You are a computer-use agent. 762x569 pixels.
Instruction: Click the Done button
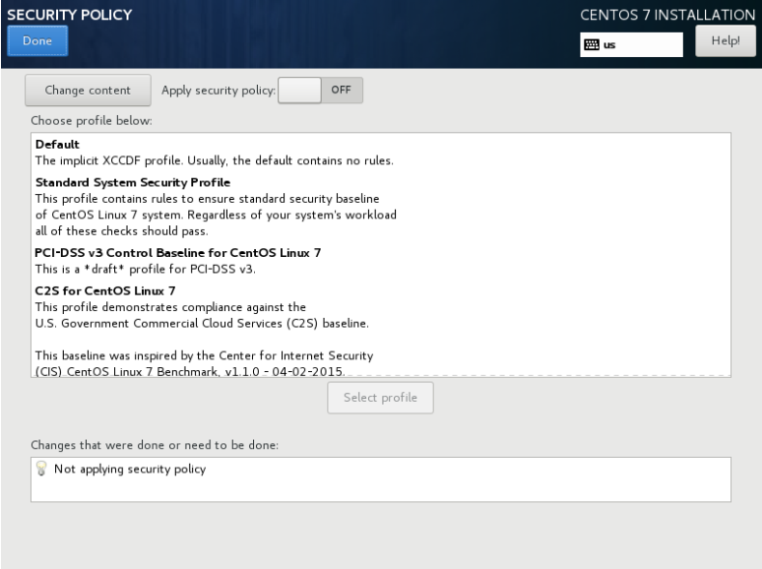click(37, 40)
